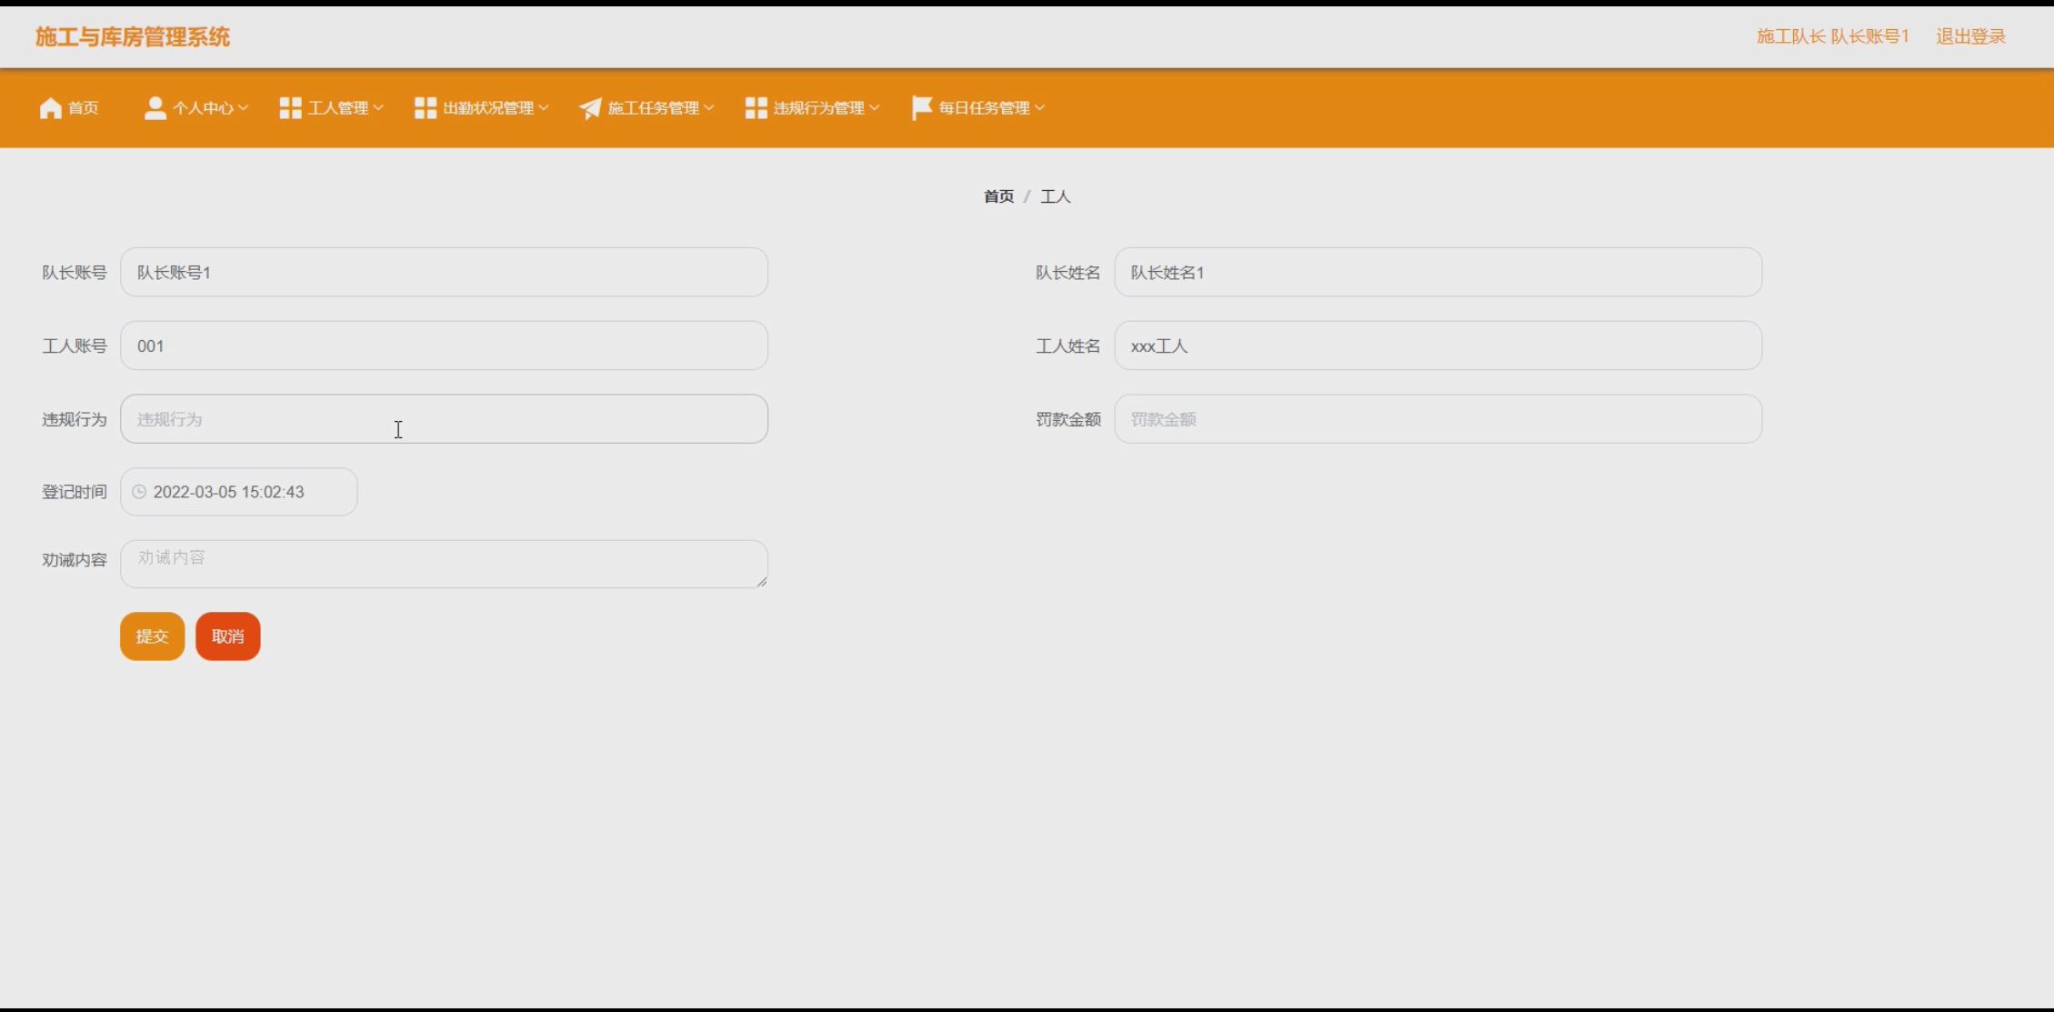Click the flag icon for 每日任务管理
2054x1012 pixels.
921,107
